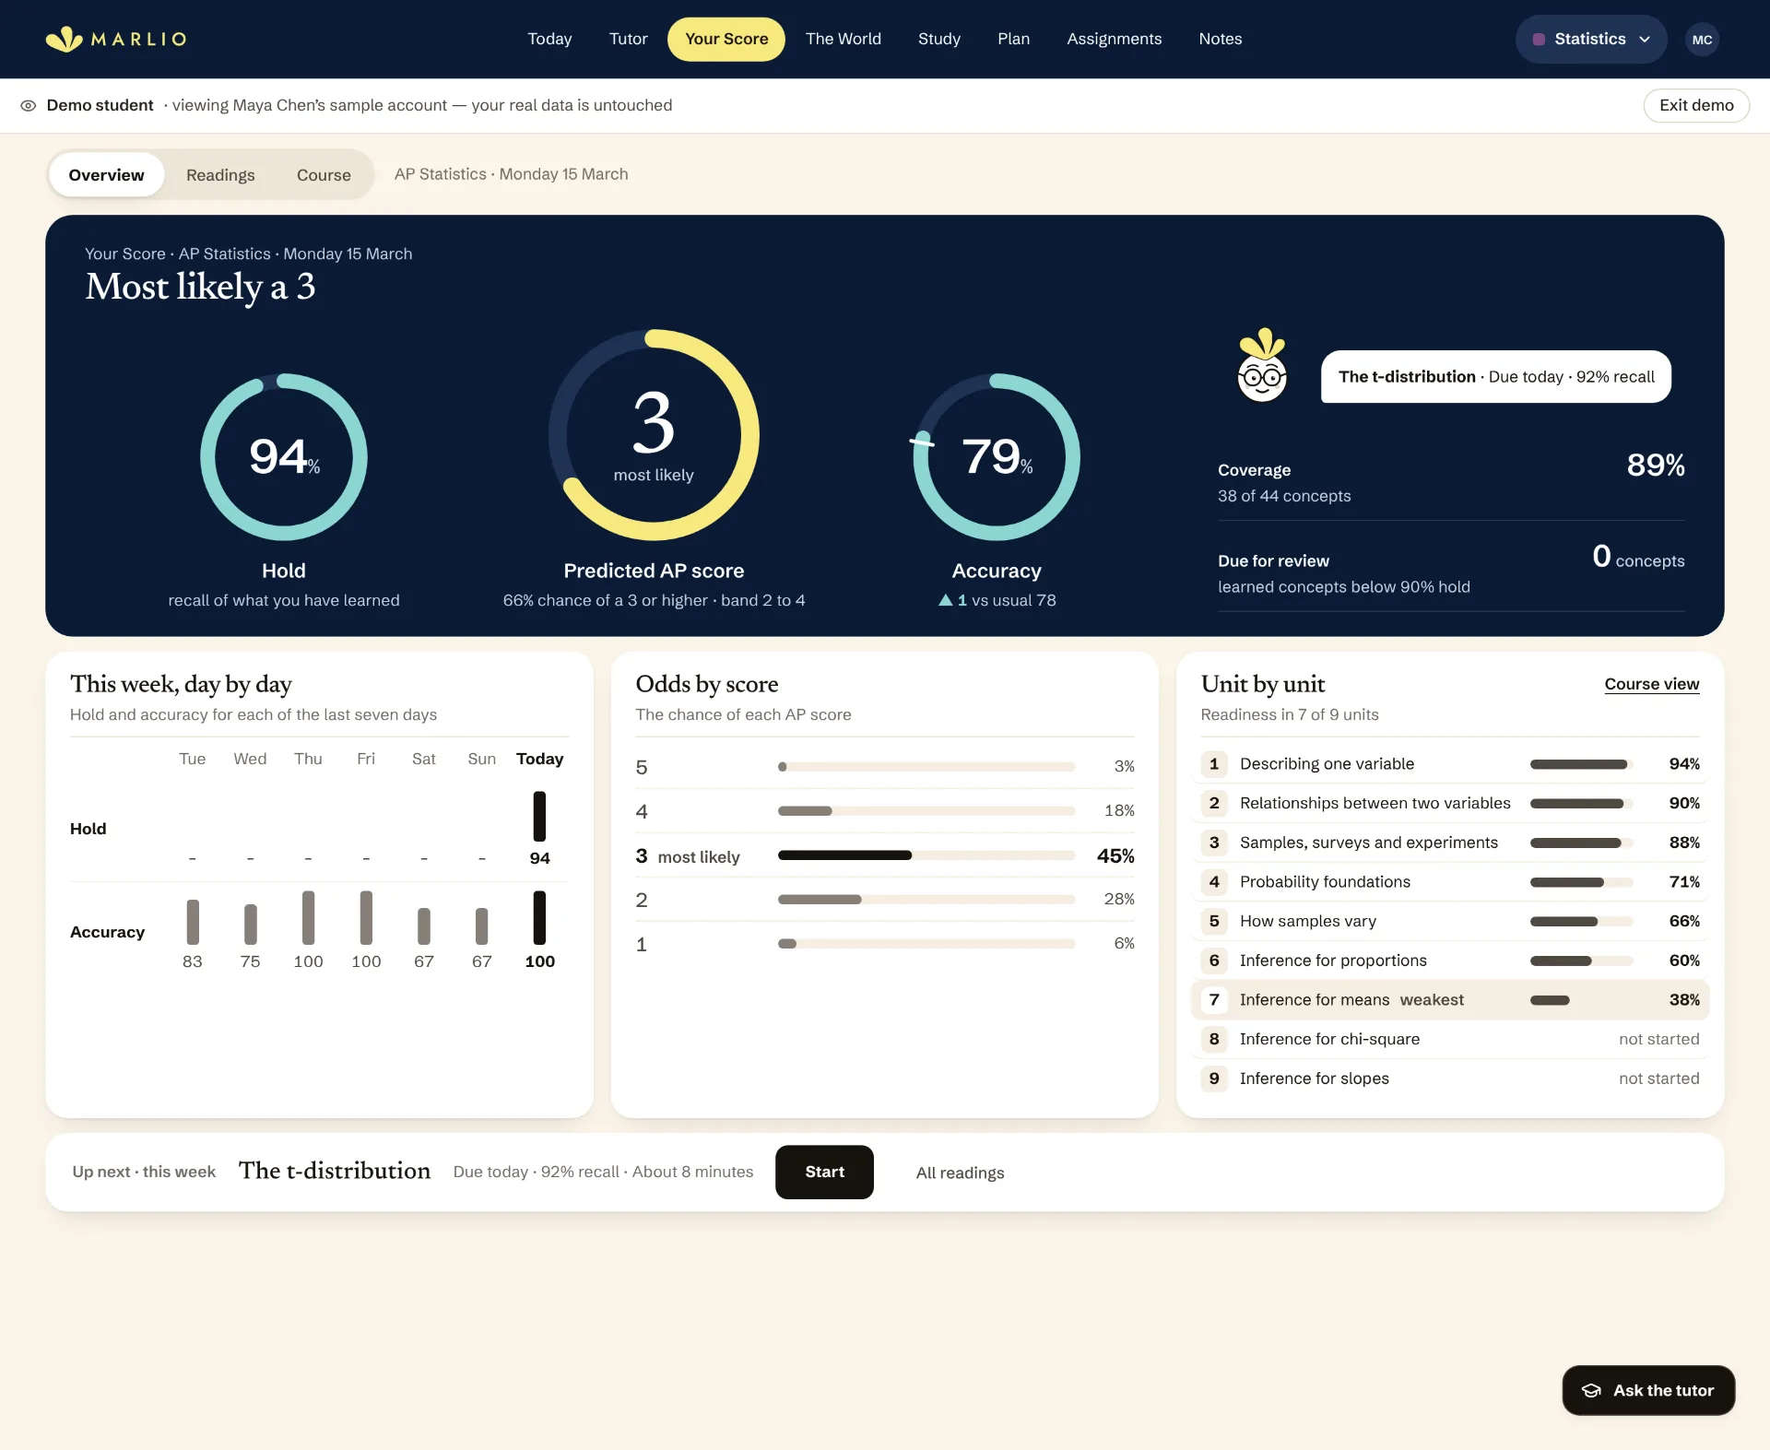The image size is (1770, 1450).
Task: Click Today's Hold bar showing 94
Action: click(539, 817)
